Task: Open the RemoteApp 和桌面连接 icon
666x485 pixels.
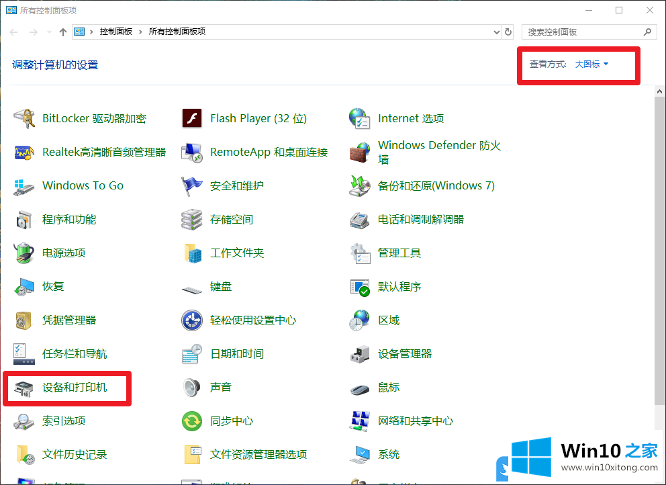Action: click(191, 152)
